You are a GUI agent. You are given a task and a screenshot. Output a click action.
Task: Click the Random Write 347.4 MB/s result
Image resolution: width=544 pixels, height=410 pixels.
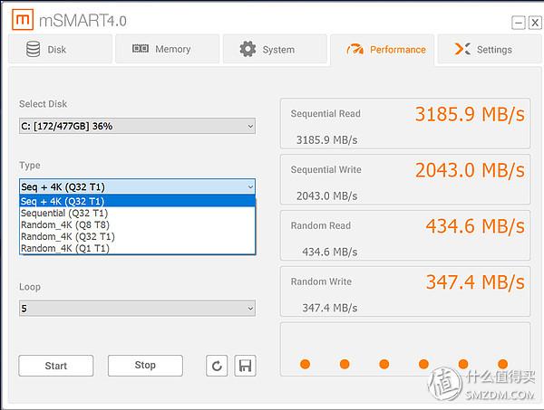pos(475,281)
